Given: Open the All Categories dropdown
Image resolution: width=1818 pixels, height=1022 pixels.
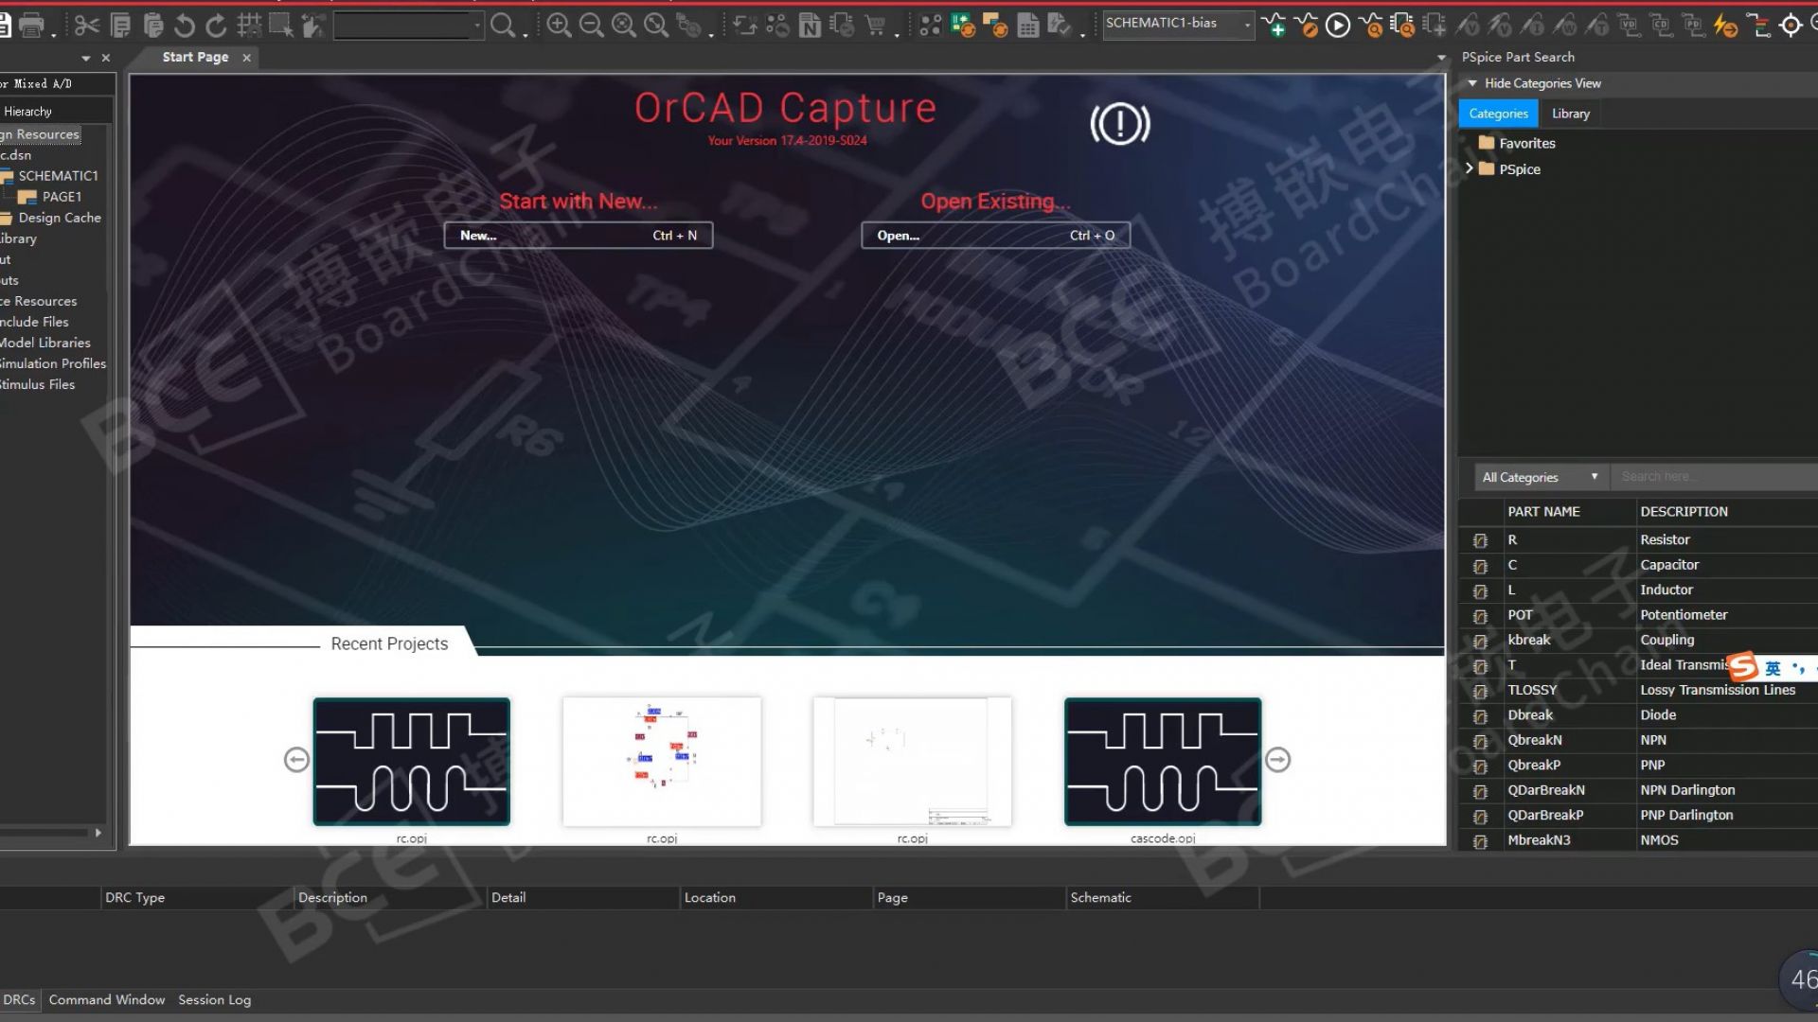Looking at the screenshot, I should [1541, 477].
